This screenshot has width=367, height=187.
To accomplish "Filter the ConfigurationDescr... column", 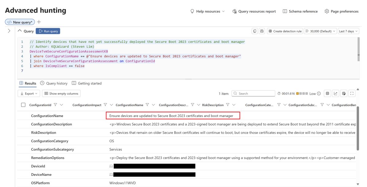I will (192, 105).
